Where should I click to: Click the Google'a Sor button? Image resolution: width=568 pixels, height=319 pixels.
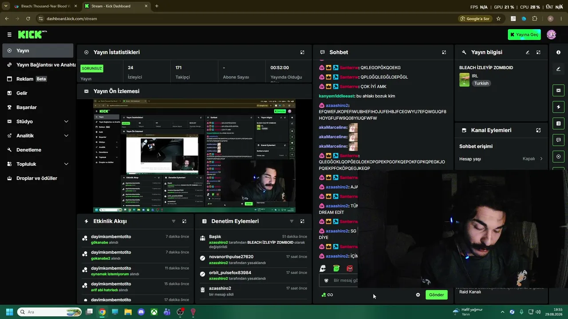475,19
